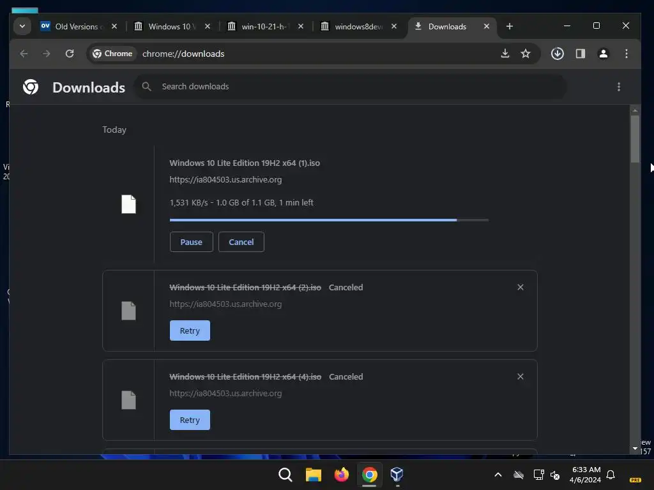Click the Today date heading

click(x=114, y=130)
